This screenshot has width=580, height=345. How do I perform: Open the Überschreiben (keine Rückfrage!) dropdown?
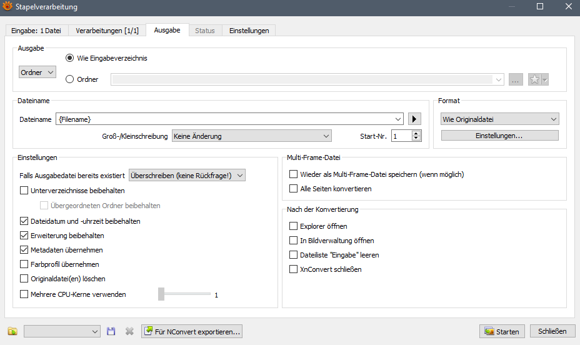pyautogui.click(x=187, y=176)
